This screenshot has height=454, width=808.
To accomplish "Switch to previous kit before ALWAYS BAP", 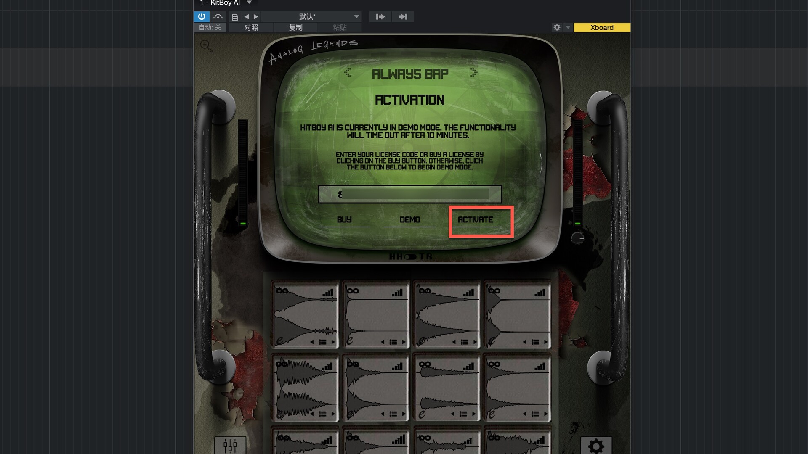I will click(347, 73).
